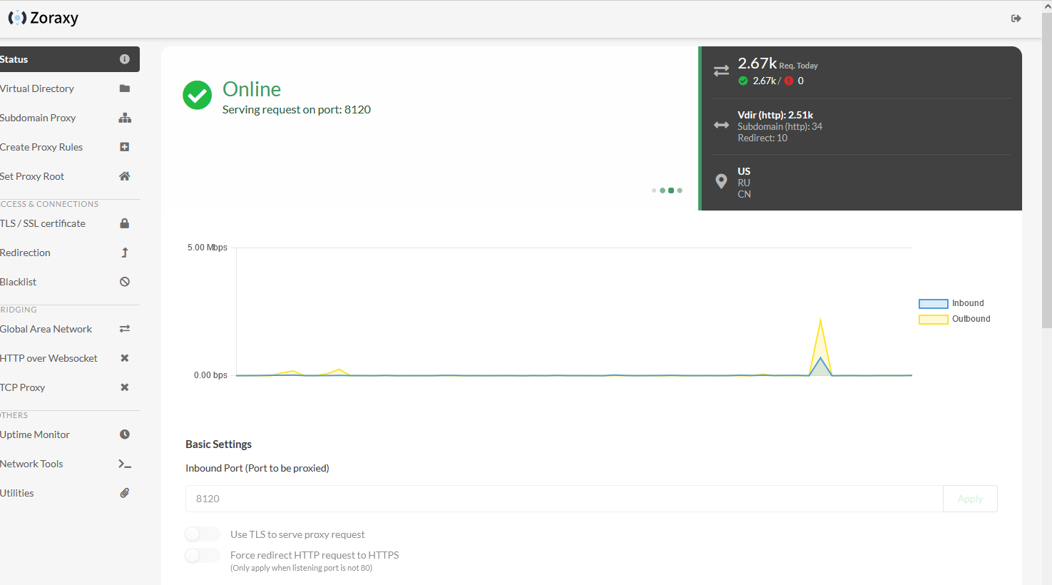The width and height of the screenshot is (1052, 585).
Task: Click the 5.00 Mbps axis label
Action: pyautogui.click(x=208, y=248)
